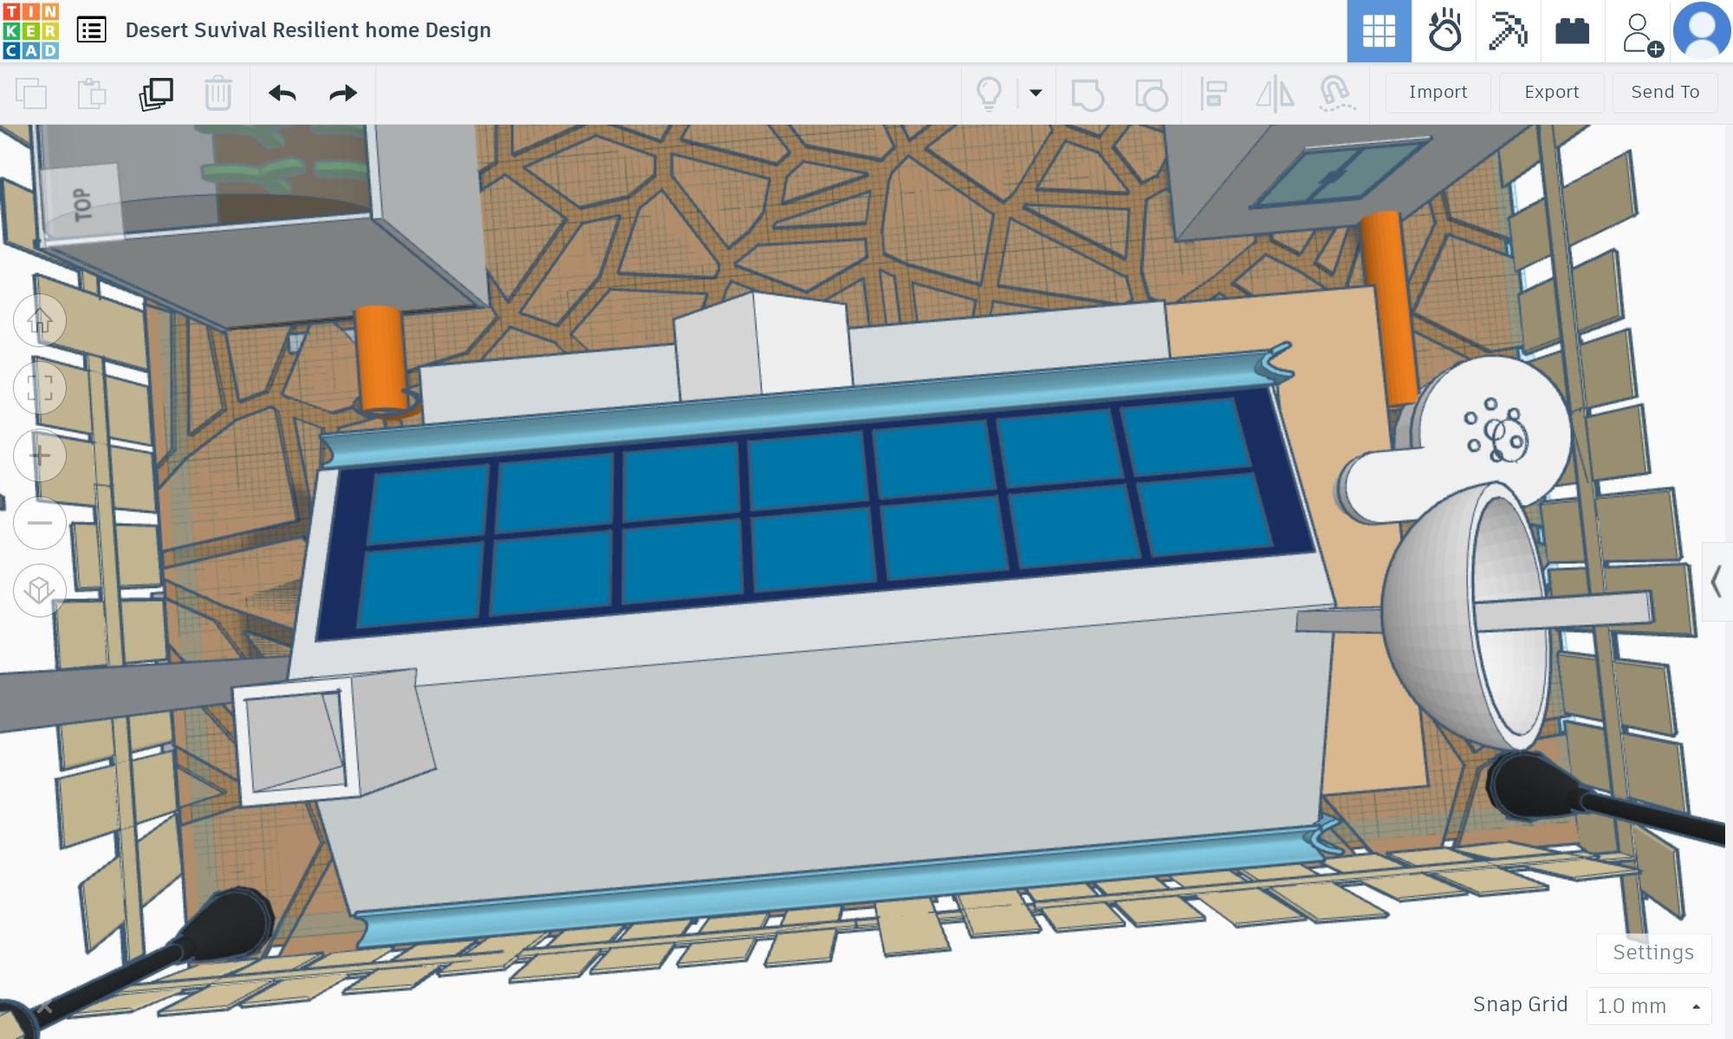This screenshot has height=1039, width=1733.
Task: Redo the last action
Action: tap(343, 93)
